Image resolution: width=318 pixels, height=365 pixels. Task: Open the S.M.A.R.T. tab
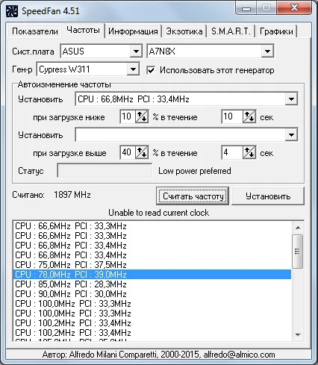pyautogui.click(x=231, y=31)
